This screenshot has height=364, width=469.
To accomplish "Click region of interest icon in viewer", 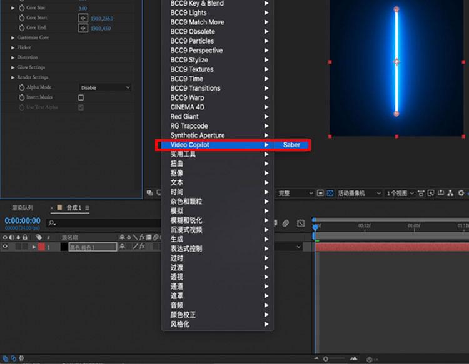I will 320,193.
